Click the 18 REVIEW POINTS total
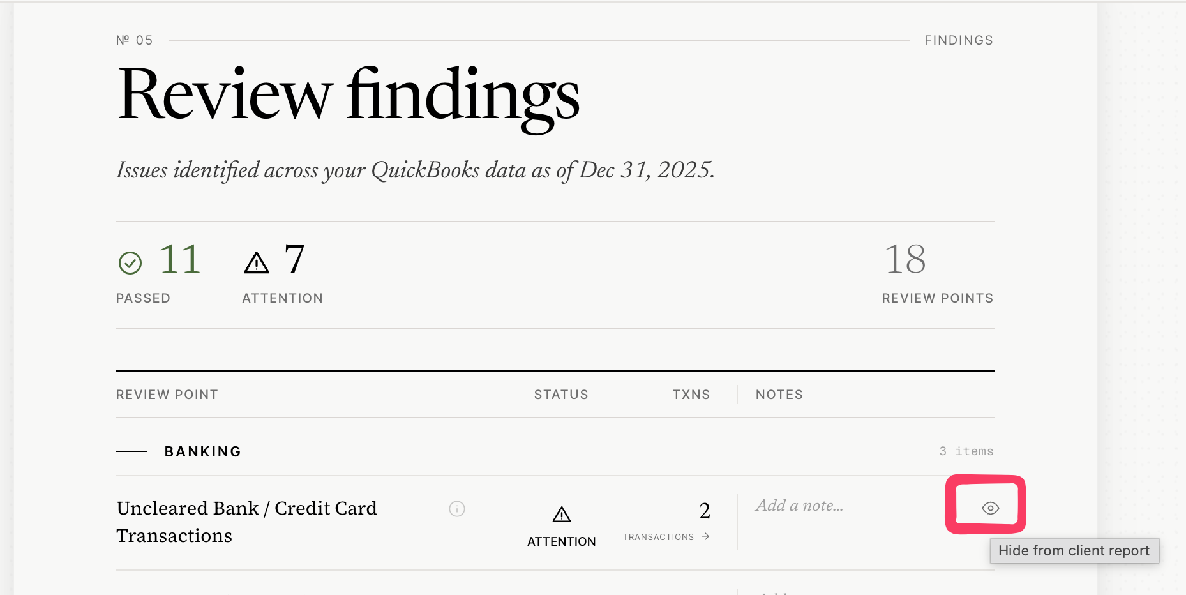The image size is (1186, 595). click(x=938, y=273)
